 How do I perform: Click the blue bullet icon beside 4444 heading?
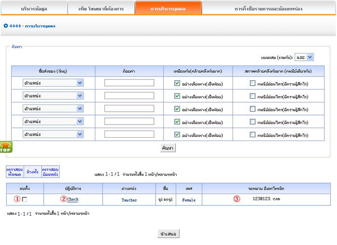click(6, 26)
